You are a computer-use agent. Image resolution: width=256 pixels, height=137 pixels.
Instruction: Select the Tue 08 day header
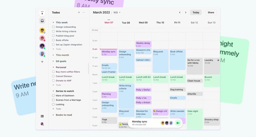[126, 23]
